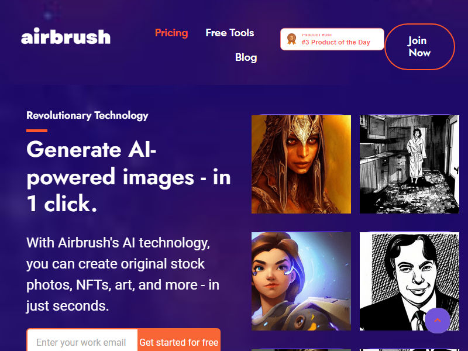Viewport: 468px width, 351px height.
Task: Click the airbrush logo
Action: point(66,36)
